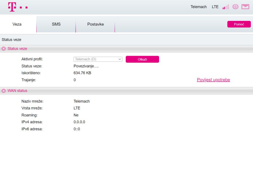The width and height of the screenshot is (253, 174).
Task: Open the Postavke tab
Action: (95, 24)
